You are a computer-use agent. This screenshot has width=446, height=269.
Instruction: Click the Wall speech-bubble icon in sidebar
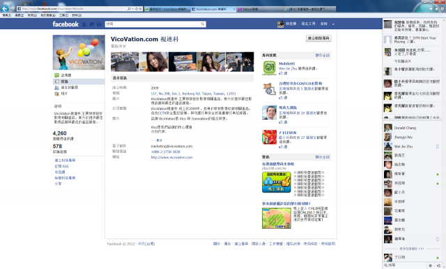56,76
